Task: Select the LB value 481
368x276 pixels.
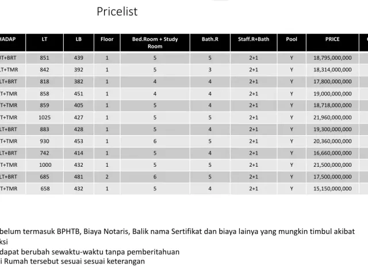Action: click(78, 177)
